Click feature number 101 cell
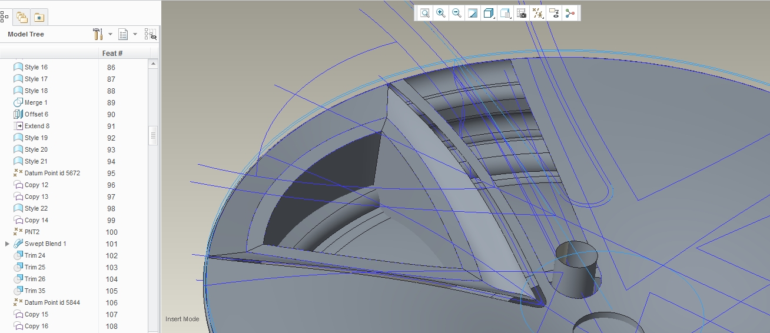This screenshot has height=333, width=770. (112, 244)
